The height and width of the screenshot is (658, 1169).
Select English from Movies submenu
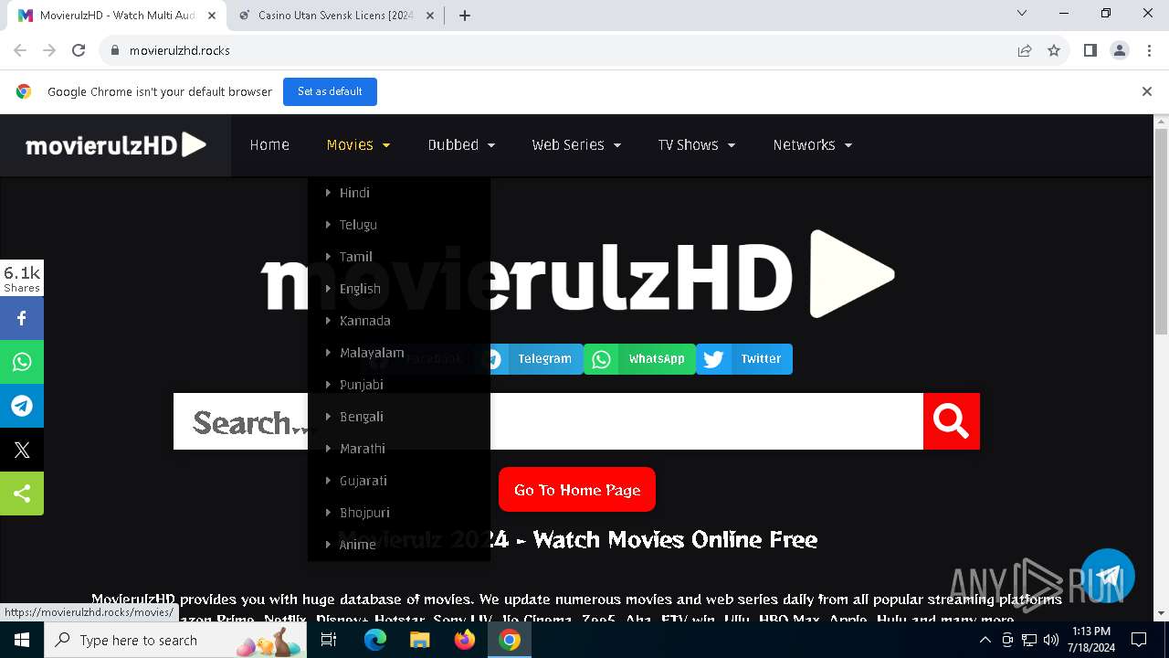[399, 289]
